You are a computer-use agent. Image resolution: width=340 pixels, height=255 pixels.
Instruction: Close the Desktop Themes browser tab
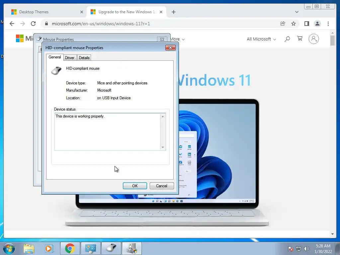(x=82, y=12)
